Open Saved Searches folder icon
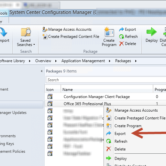Screen dimensions: 166x166 (x=26, y=32)
